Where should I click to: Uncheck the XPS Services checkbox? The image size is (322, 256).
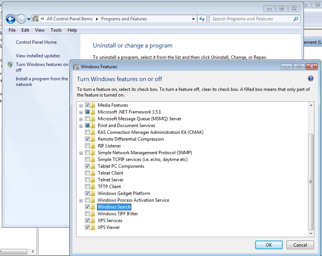click(87, 220)
